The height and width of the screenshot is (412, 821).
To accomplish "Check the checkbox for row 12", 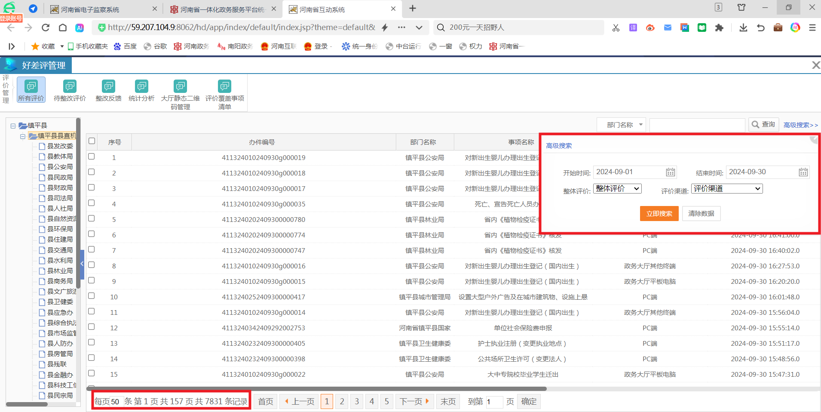I will (92, 327).
